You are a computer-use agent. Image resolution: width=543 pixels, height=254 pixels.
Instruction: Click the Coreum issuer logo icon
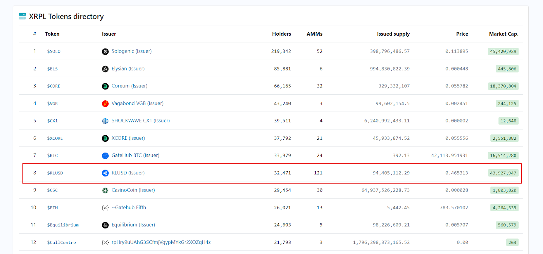105,86
